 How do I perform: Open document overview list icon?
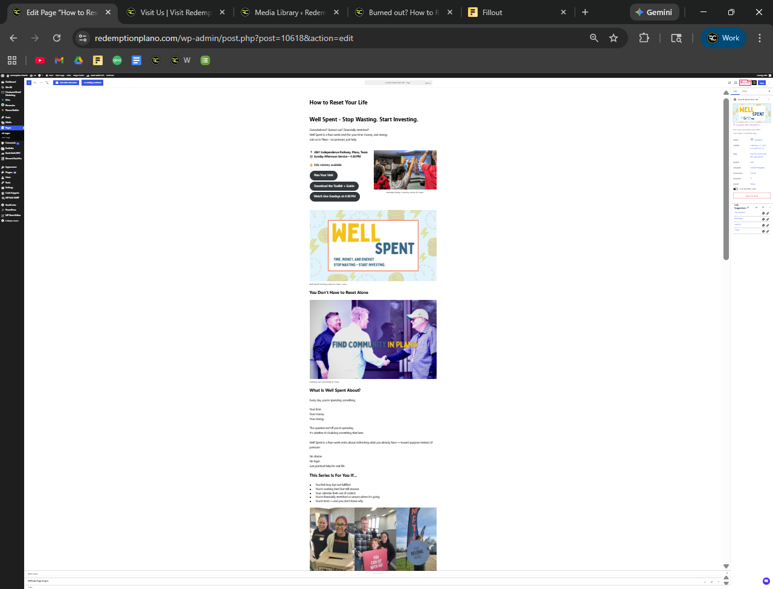tap(47, 83)
